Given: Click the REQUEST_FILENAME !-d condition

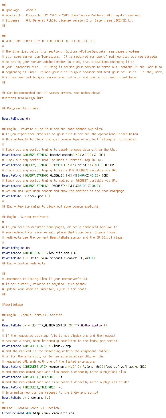Looking at the screenshot, I should point(32,387).
